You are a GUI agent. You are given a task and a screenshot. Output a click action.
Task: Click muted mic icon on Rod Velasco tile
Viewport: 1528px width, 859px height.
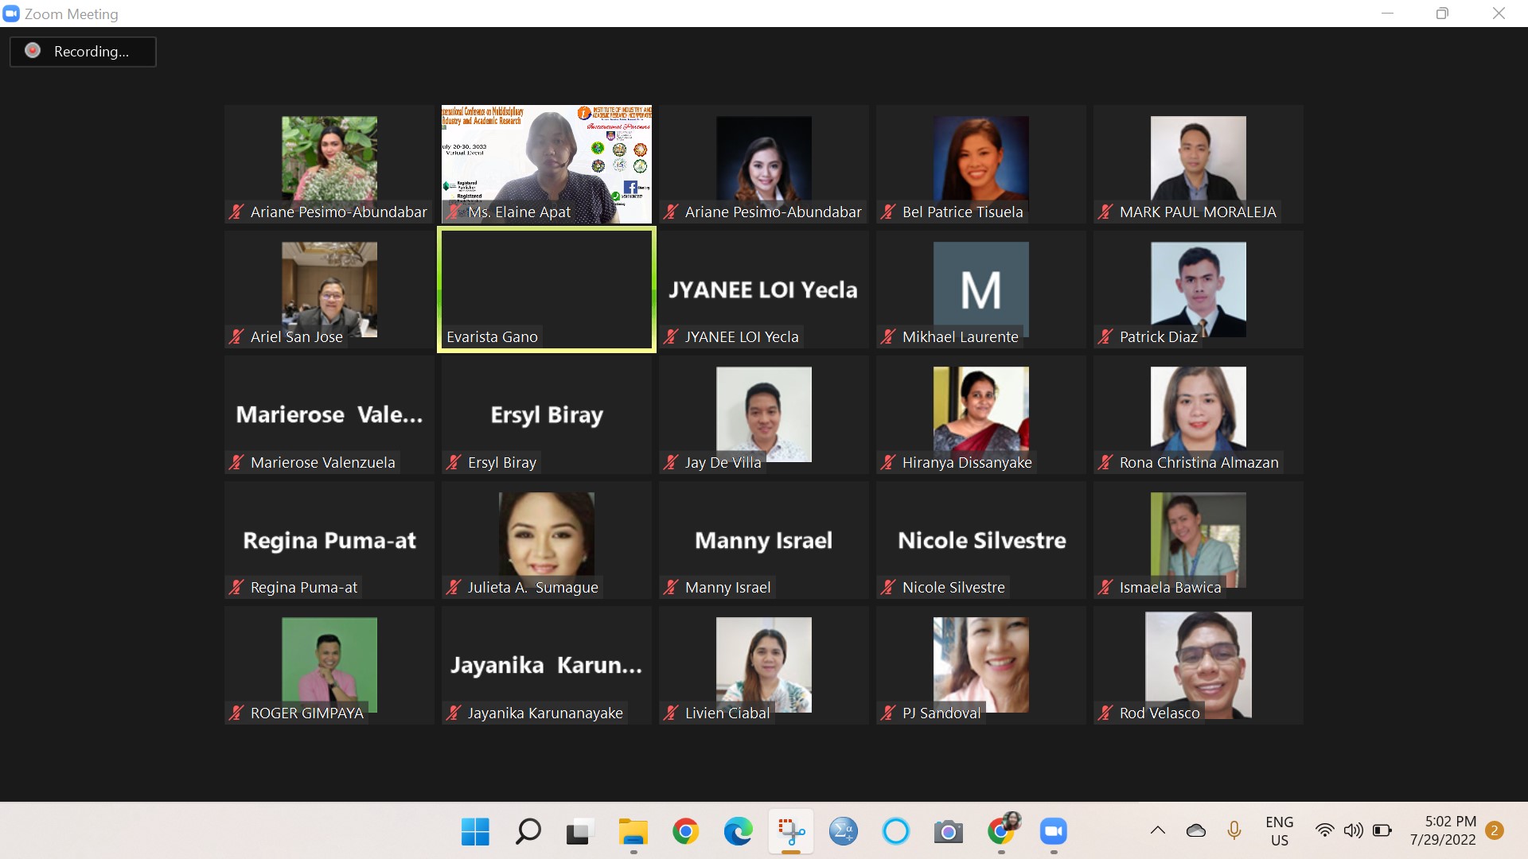point(1105,713)
